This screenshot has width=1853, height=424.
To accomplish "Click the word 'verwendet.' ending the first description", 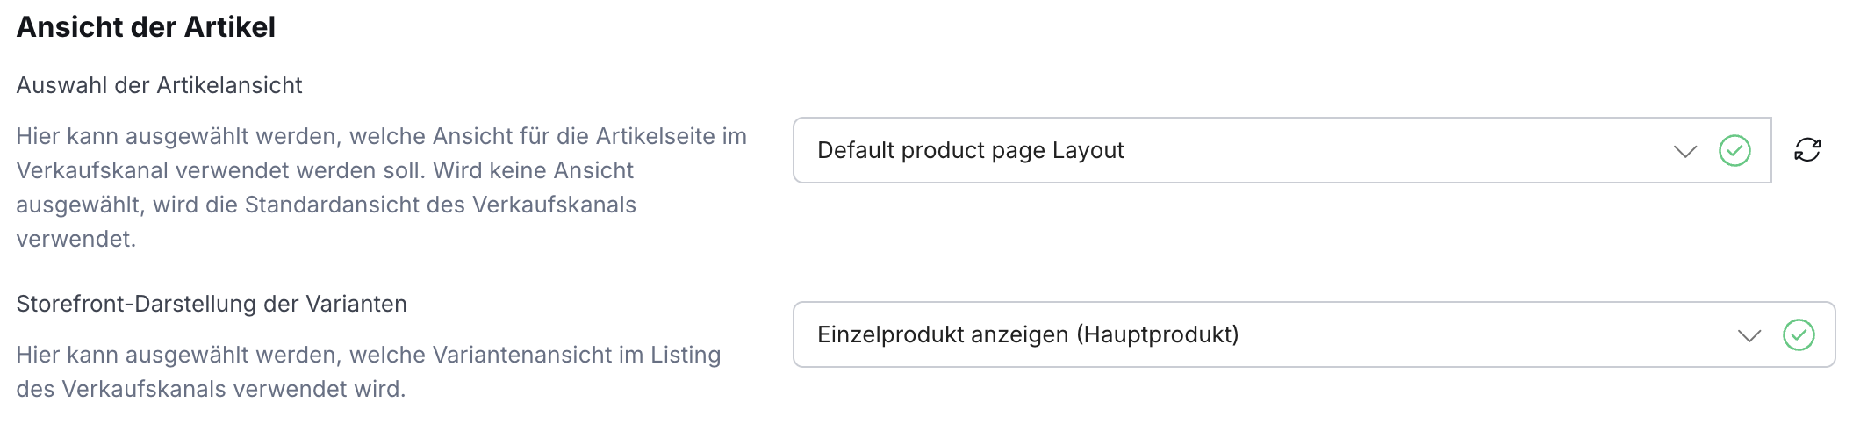I will [75, 239].
